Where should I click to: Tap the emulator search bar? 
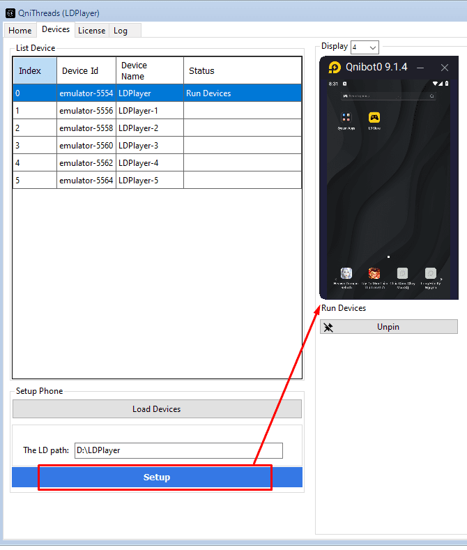tap(388, 96)
